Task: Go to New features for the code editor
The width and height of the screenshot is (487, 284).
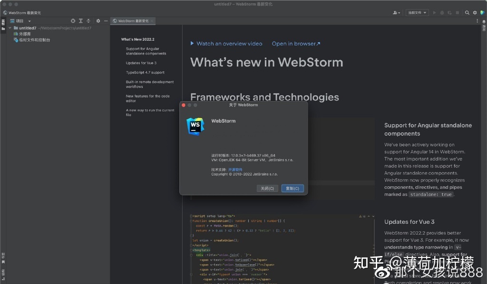Action: coord(147,99)
